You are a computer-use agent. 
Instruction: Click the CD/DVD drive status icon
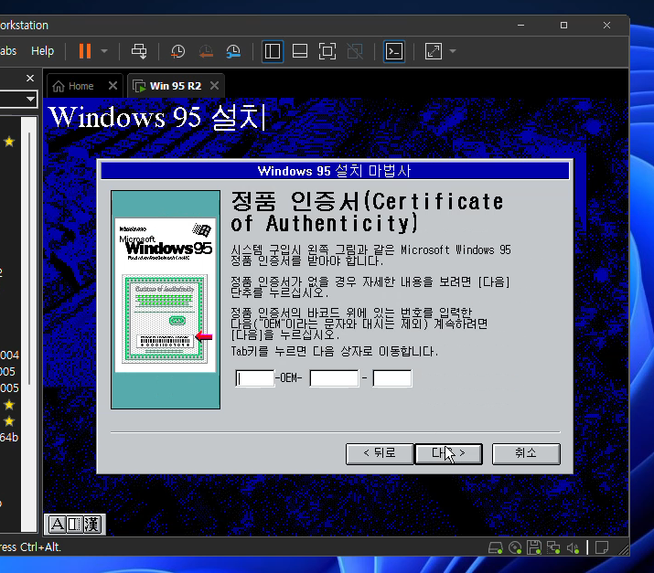point(515,547)
